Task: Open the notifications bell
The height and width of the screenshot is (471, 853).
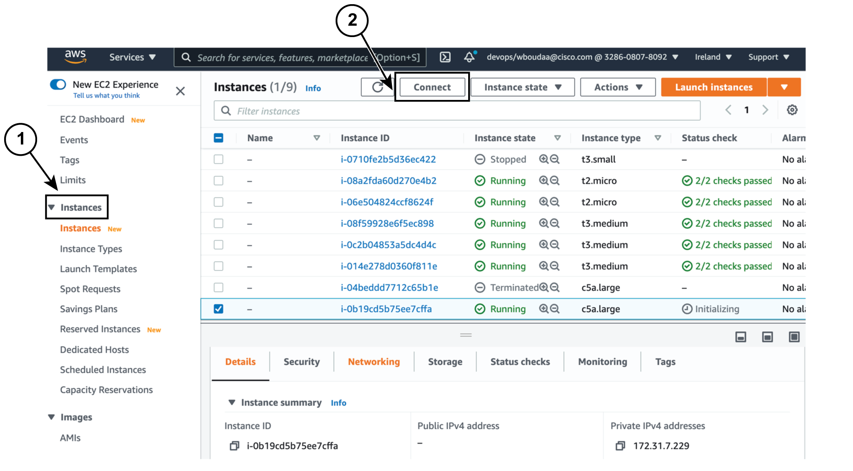Action: pyautogui.click(x=469, y=57)
